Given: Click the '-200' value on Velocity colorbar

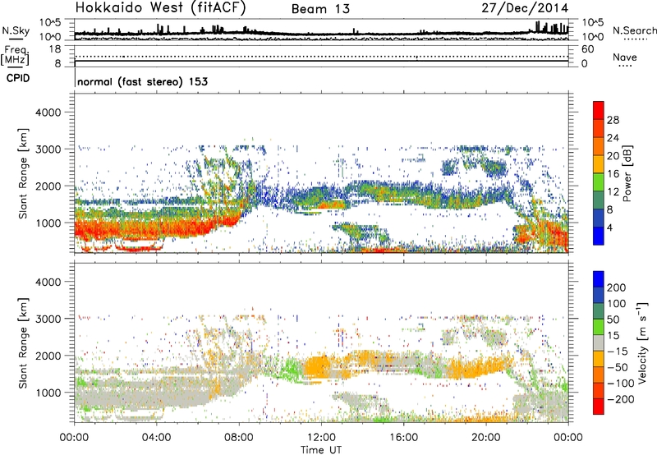Looking at the screenshot, I should 620,399.
